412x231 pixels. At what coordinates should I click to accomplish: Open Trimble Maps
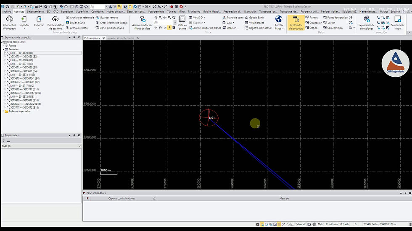[279, 23]
